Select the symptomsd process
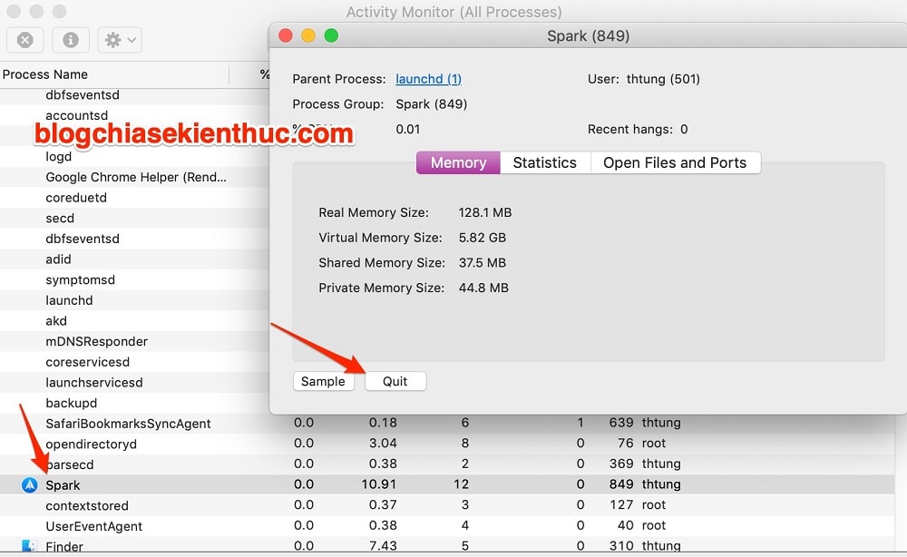Screen dimensions: 907x557 click(81, 280)
